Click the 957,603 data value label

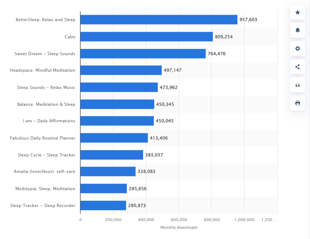click(248, 20)
